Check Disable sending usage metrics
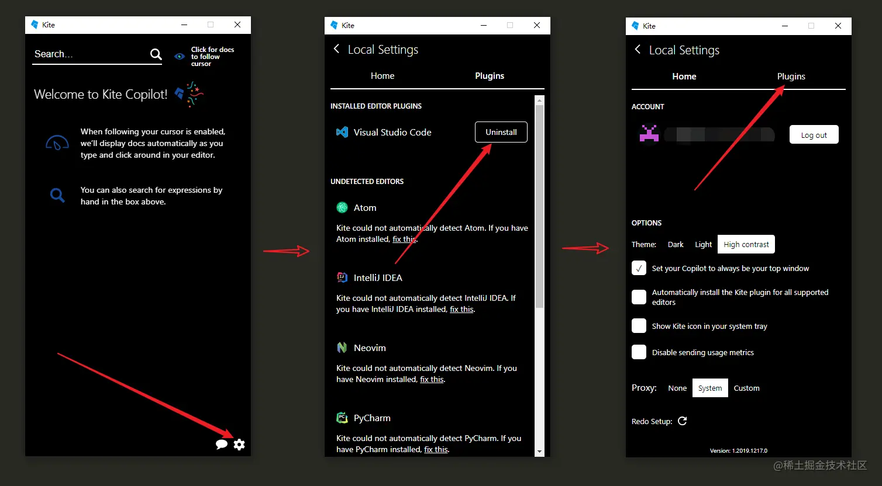 click(639, 352)
